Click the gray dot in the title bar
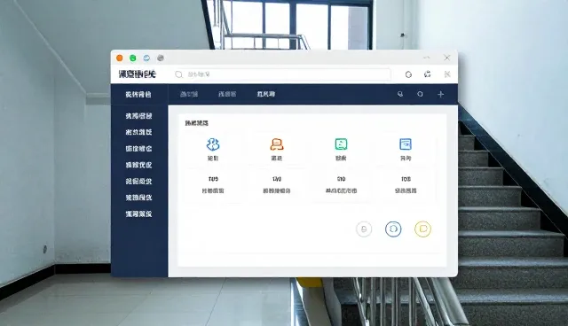Screen dimensions: 568x326 [161, 58]
